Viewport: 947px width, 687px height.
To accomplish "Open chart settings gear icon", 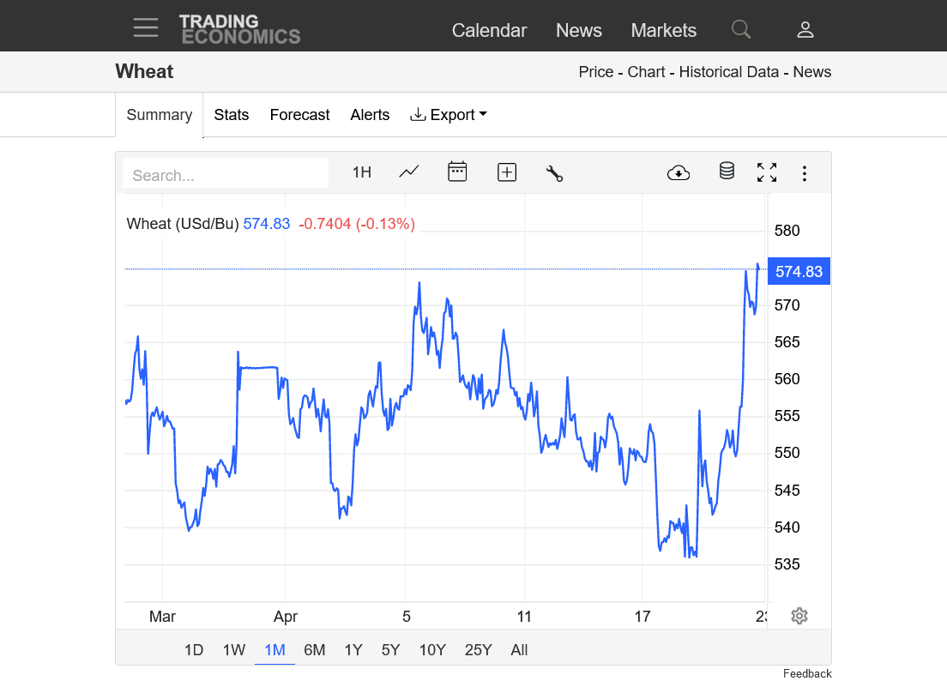I will 799,616.
